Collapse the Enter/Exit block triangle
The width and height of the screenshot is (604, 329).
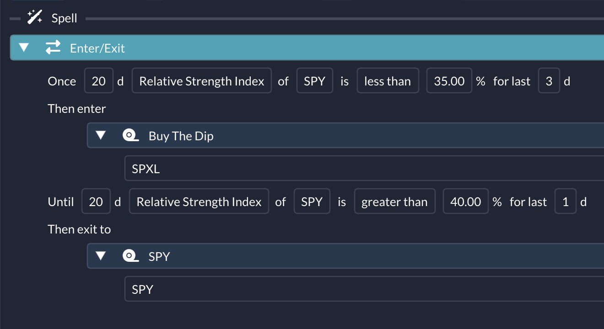(24, 48)
